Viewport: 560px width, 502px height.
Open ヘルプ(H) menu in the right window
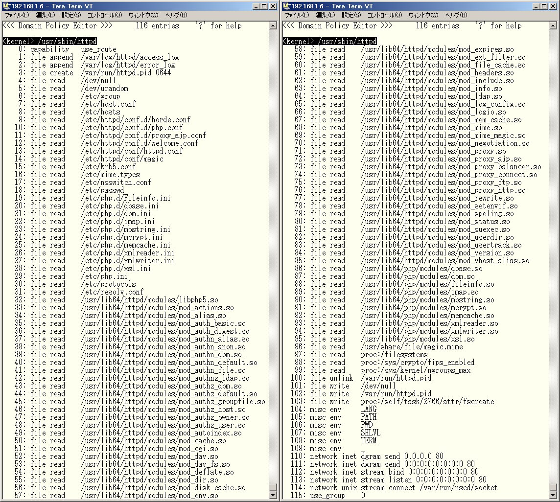456,15
